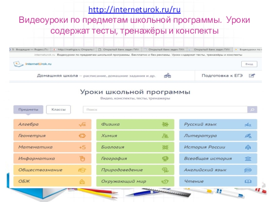Open the Литература subject
This screenshot has width=269, height=202.
click(218, 136)
